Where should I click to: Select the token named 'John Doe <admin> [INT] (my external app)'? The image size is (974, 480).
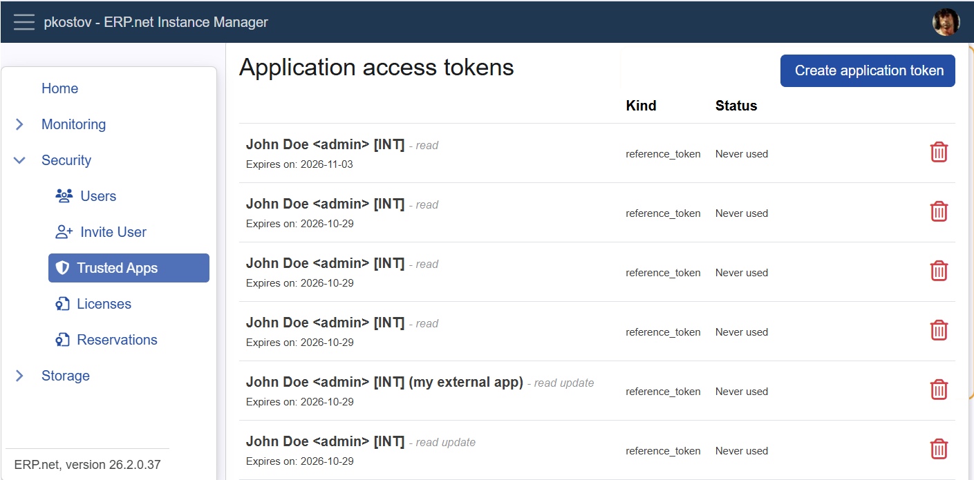click(384, 382)
